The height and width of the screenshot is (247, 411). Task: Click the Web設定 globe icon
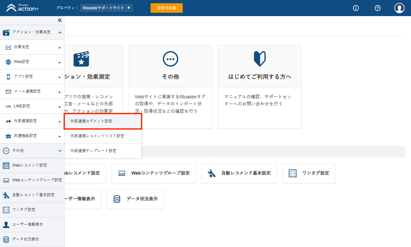8,62
